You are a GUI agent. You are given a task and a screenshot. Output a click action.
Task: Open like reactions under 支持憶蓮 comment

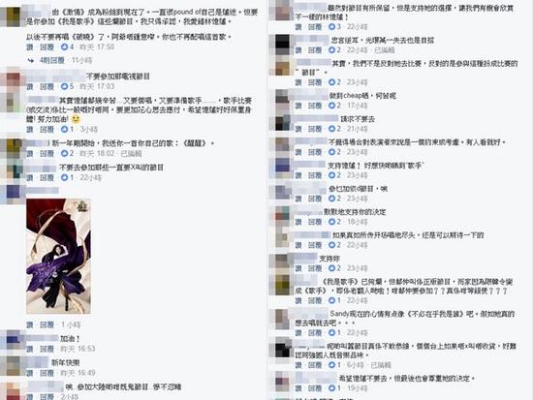(335, 175)
